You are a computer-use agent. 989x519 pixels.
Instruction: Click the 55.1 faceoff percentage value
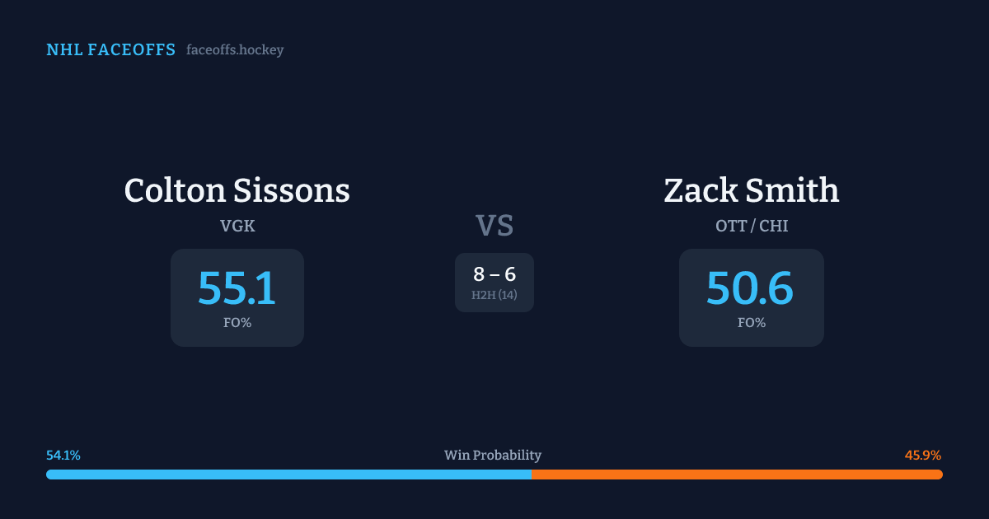tap(237, 288)
